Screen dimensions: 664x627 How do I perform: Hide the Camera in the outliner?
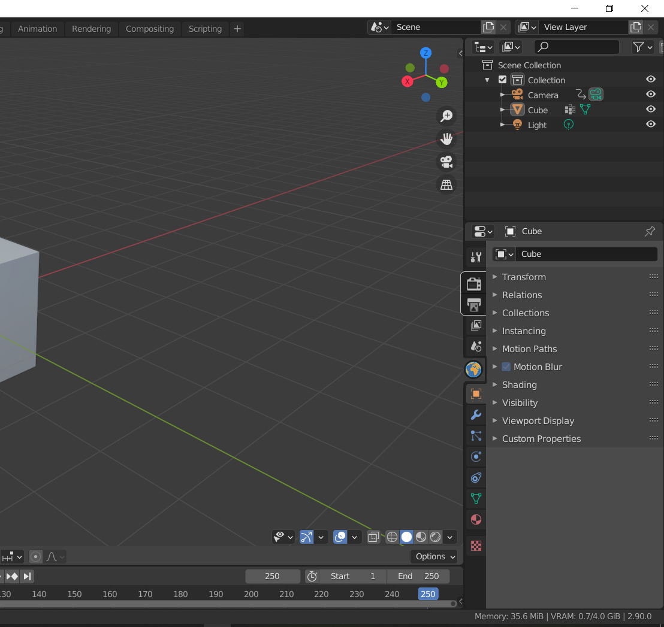(x=650, y=94)
